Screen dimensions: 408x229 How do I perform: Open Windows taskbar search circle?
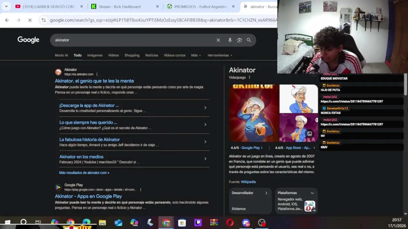(x=23, y=222)
